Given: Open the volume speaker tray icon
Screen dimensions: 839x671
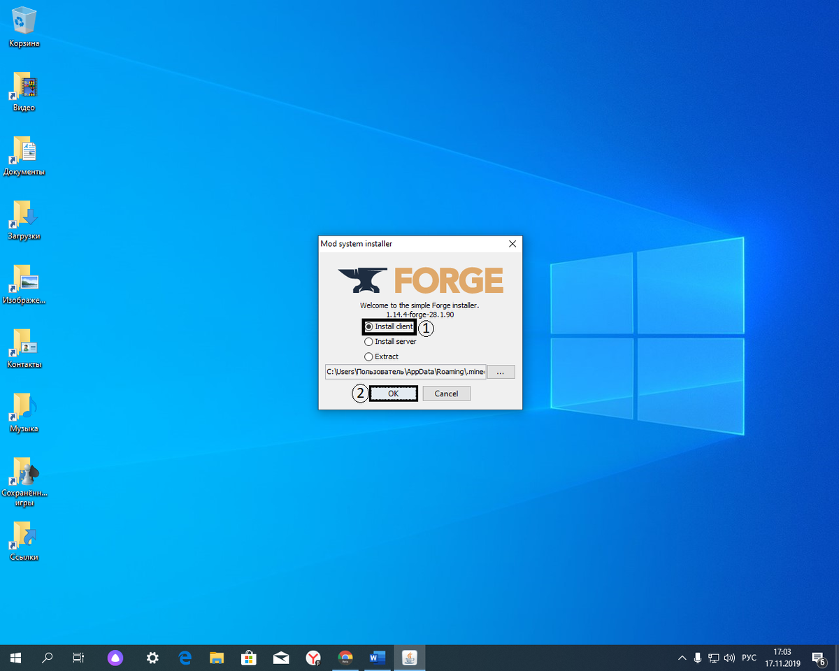Looking at the screenshot, I should [x=730, y=658].
